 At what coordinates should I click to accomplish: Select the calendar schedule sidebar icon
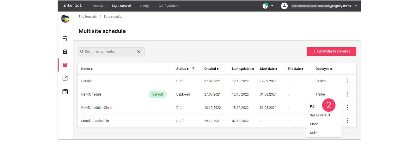coord(65,65)
